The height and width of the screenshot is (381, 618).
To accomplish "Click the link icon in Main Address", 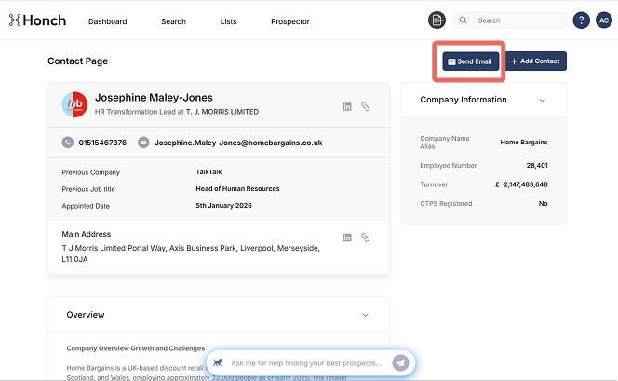I will tap(366, 238).
